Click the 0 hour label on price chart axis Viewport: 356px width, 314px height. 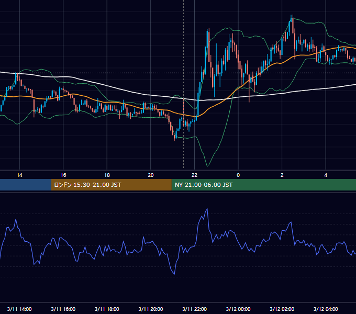coord(238,175)
